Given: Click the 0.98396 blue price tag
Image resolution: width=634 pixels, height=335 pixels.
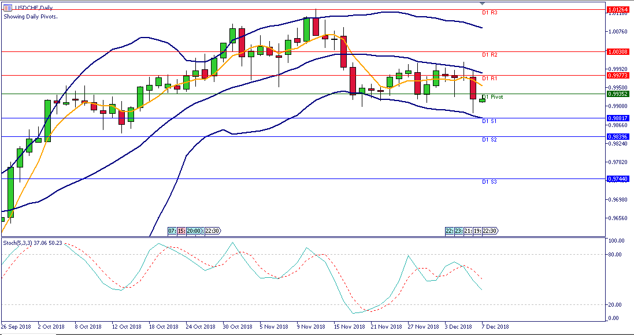Looking at the screenshot, I should click(x=617, y=136).
